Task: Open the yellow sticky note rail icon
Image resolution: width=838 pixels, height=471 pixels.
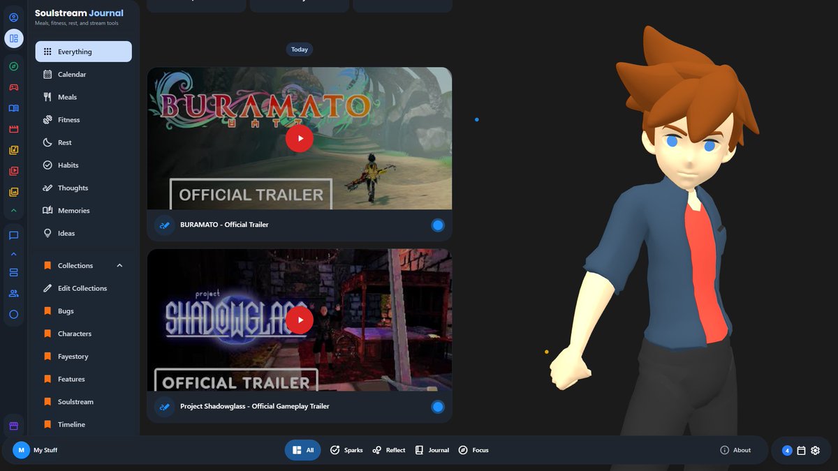Action: (13, 150)
